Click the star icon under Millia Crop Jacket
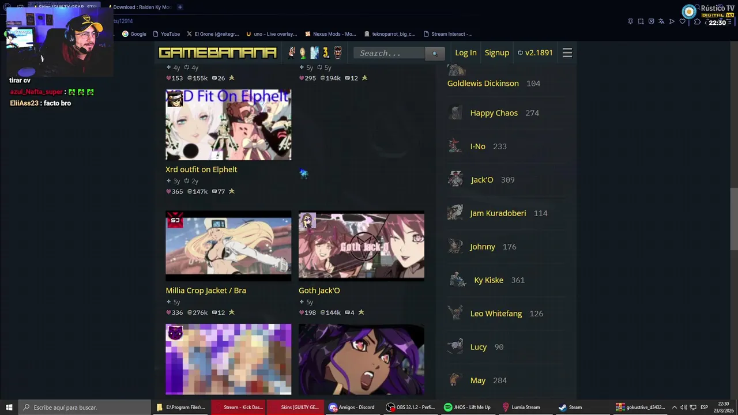This screenshot has width=738, height=415. click(231, 312)
